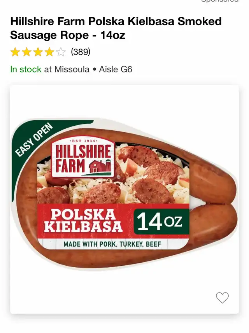This screenshot has height=333, width=249.
Task: Click the fourth gold rating star
Action: [x=49, y=52]
